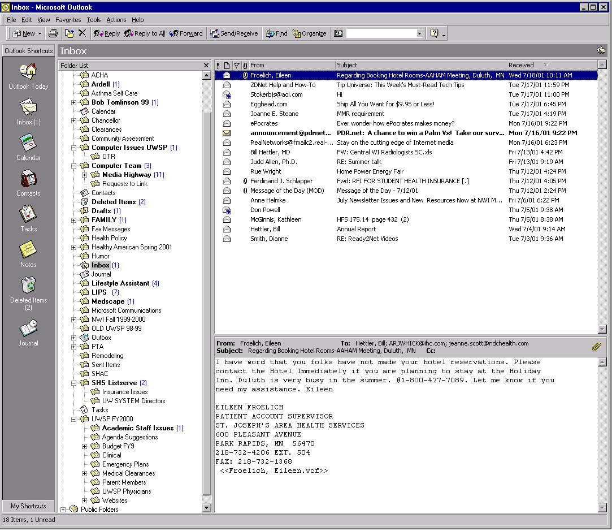Expand the Chancellor folder
Image resolution: width=612 pixels, height=531 pixels.
coord(73,120)
